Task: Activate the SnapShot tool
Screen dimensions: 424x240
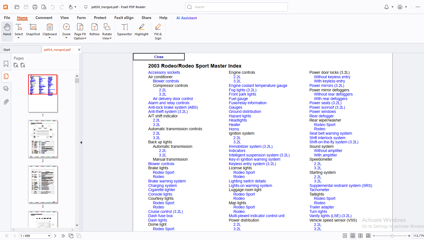Action: 33,30
